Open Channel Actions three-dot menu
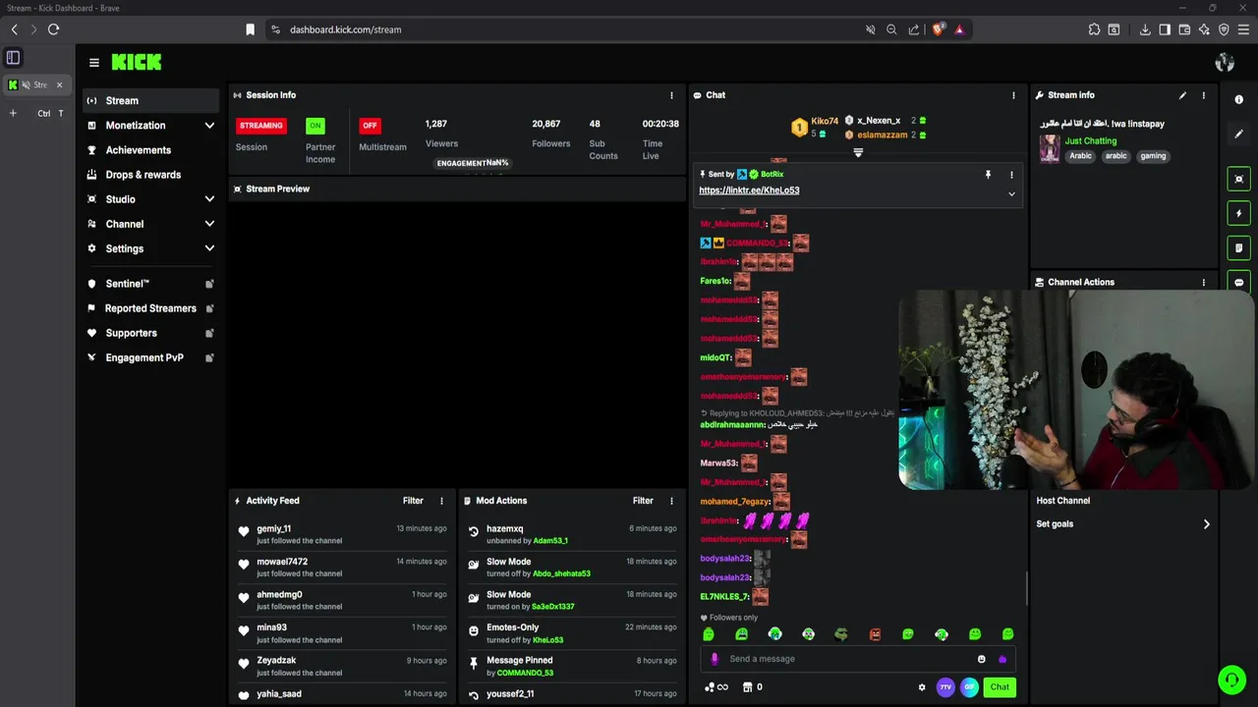Viewport: 1258px width, 707px height. (1203, 282)
